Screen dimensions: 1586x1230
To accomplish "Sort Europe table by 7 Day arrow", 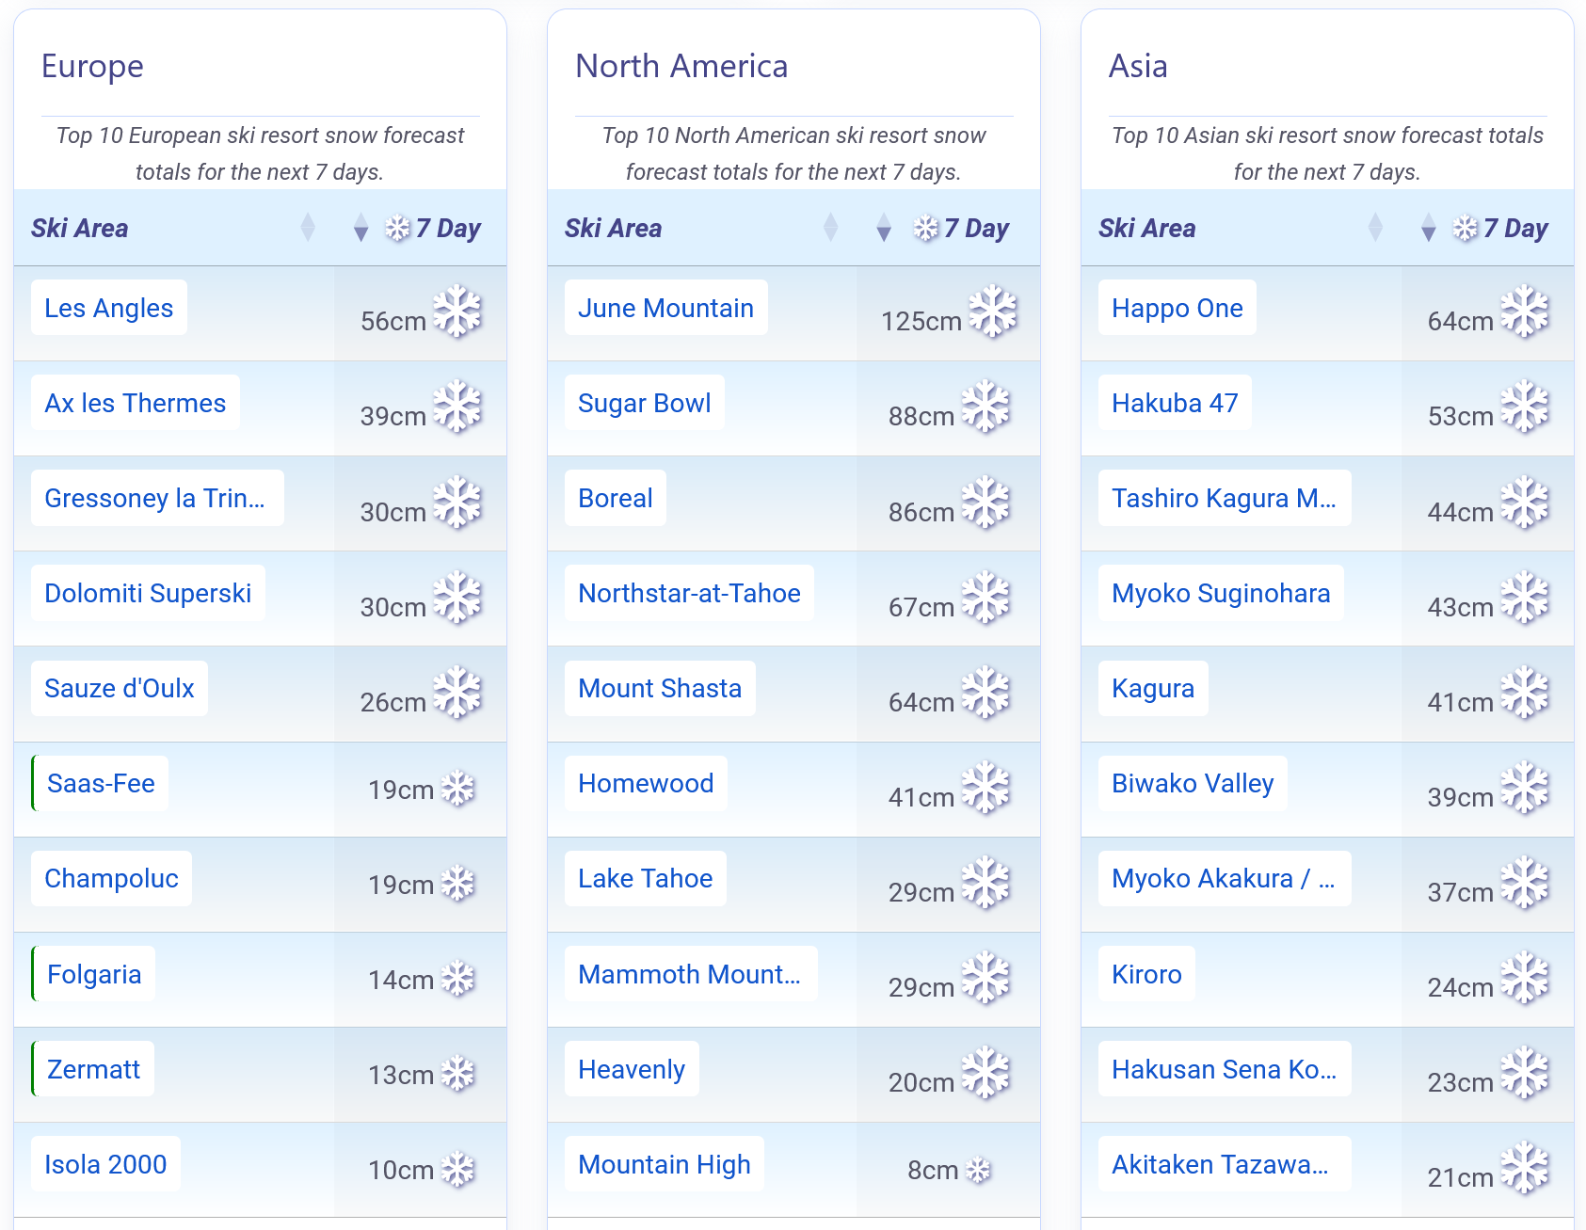I will [x=360, y=228].
